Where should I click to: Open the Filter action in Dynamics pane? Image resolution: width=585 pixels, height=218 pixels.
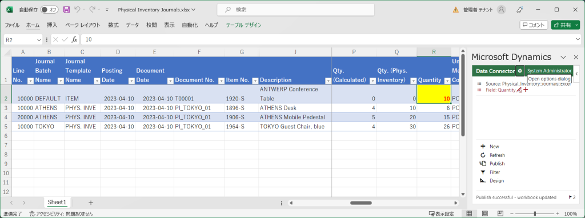click(x=495, y=172)
